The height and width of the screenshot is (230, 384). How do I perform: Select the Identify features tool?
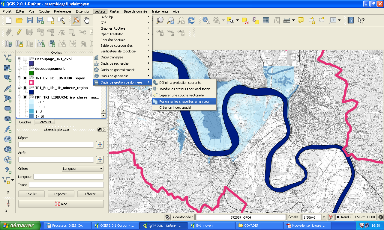[x=206, y=20]
